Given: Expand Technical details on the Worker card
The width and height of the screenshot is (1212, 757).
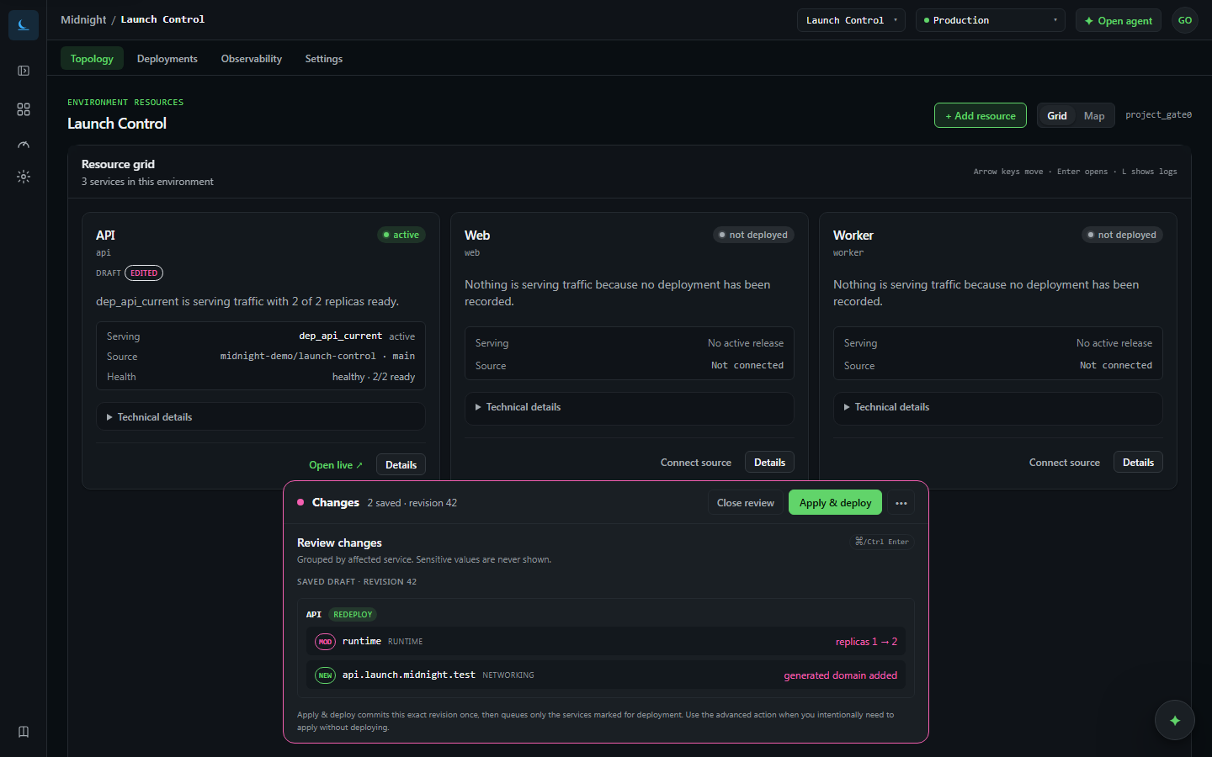Looking at the screenshot, I should point(998,407).
